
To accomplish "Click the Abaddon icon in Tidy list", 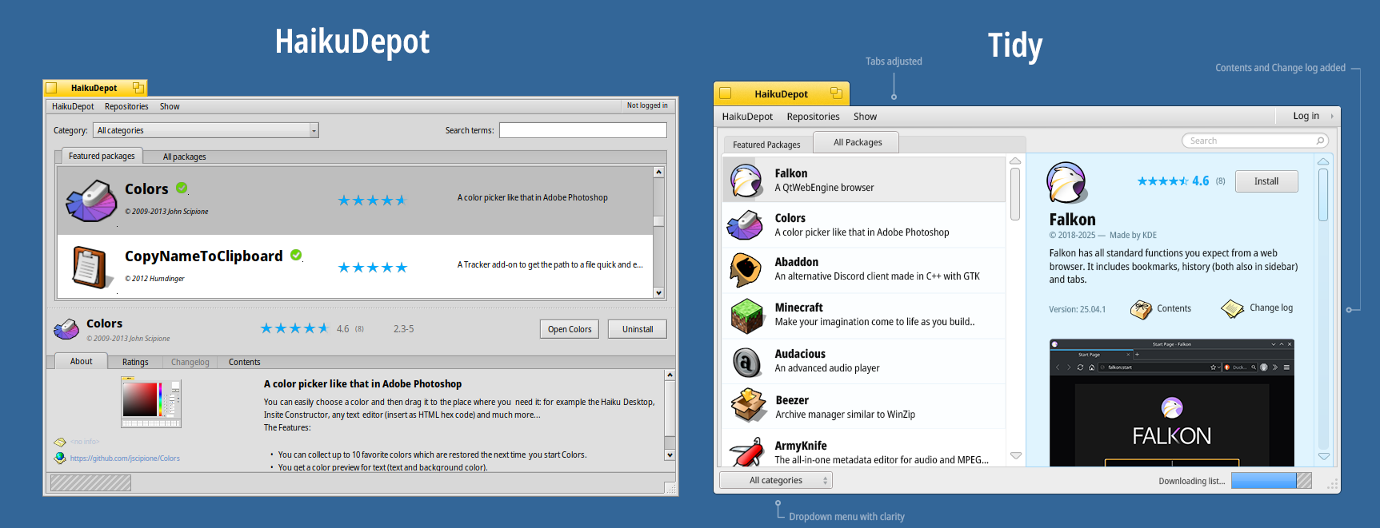I will 746,270.
